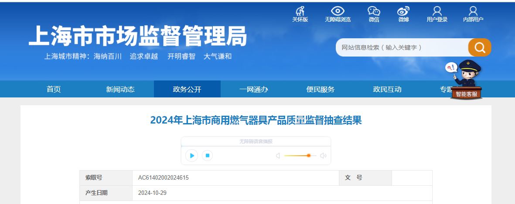Open the 关怀版 accessibility mode icon
The image size is (515, 204).
300,14
